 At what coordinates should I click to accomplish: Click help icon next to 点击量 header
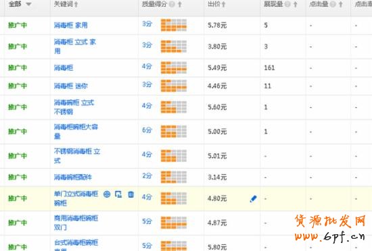tap(333, 4)
